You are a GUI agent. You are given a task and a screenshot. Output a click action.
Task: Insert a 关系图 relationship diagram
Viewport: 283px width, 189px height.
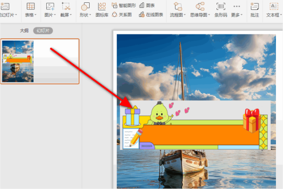click(122, 15)
